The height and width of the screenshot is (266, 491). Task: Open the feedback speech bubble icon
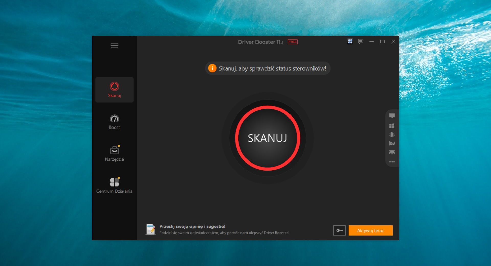(361, 41)
